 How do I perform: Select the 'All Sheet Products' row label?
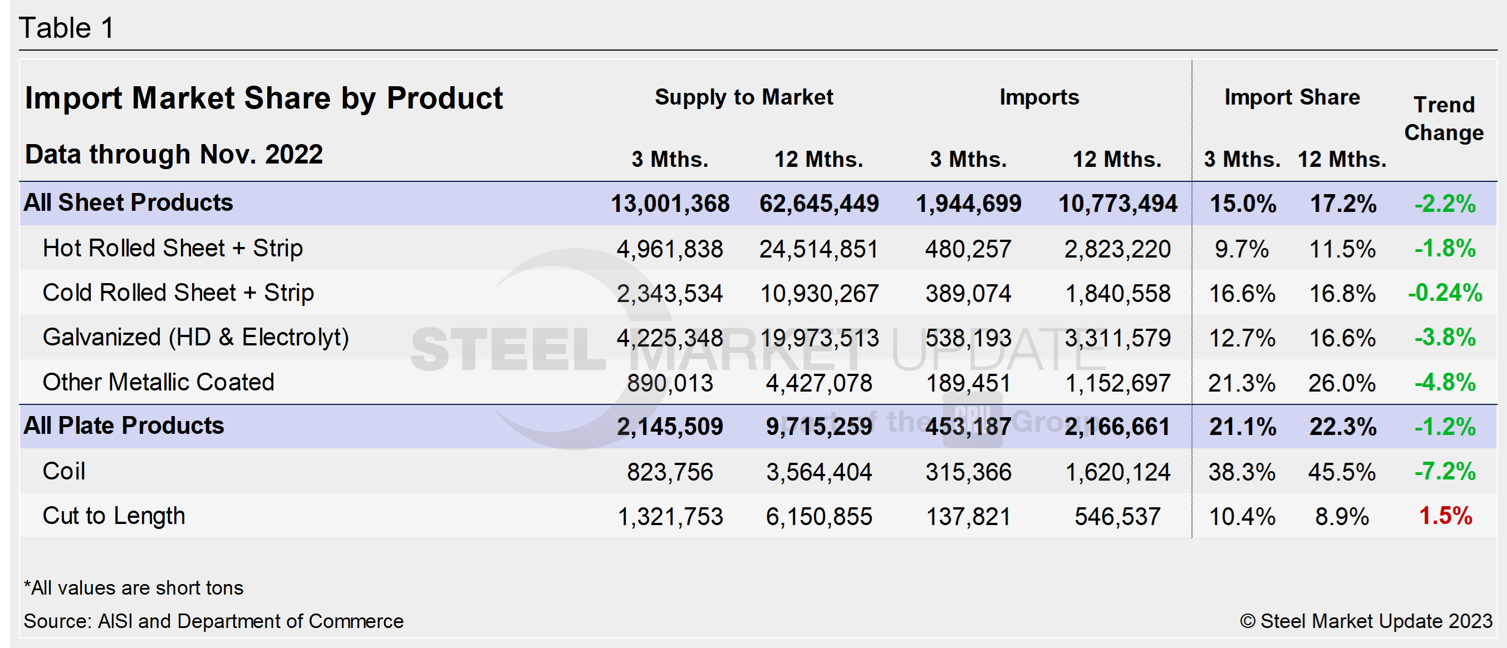tap(127, 203)
